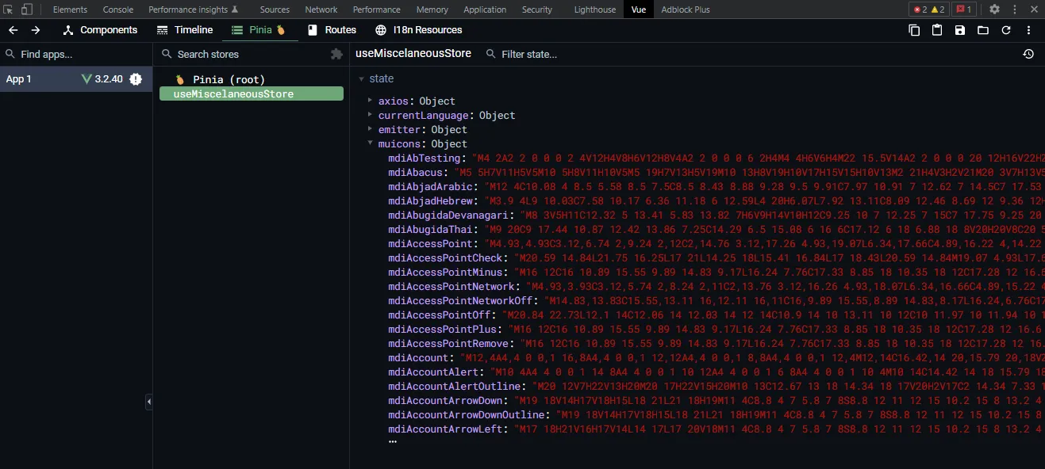Switch to the Performance tab
Viewport: 1045px width, 469px height.
point(377,10)
